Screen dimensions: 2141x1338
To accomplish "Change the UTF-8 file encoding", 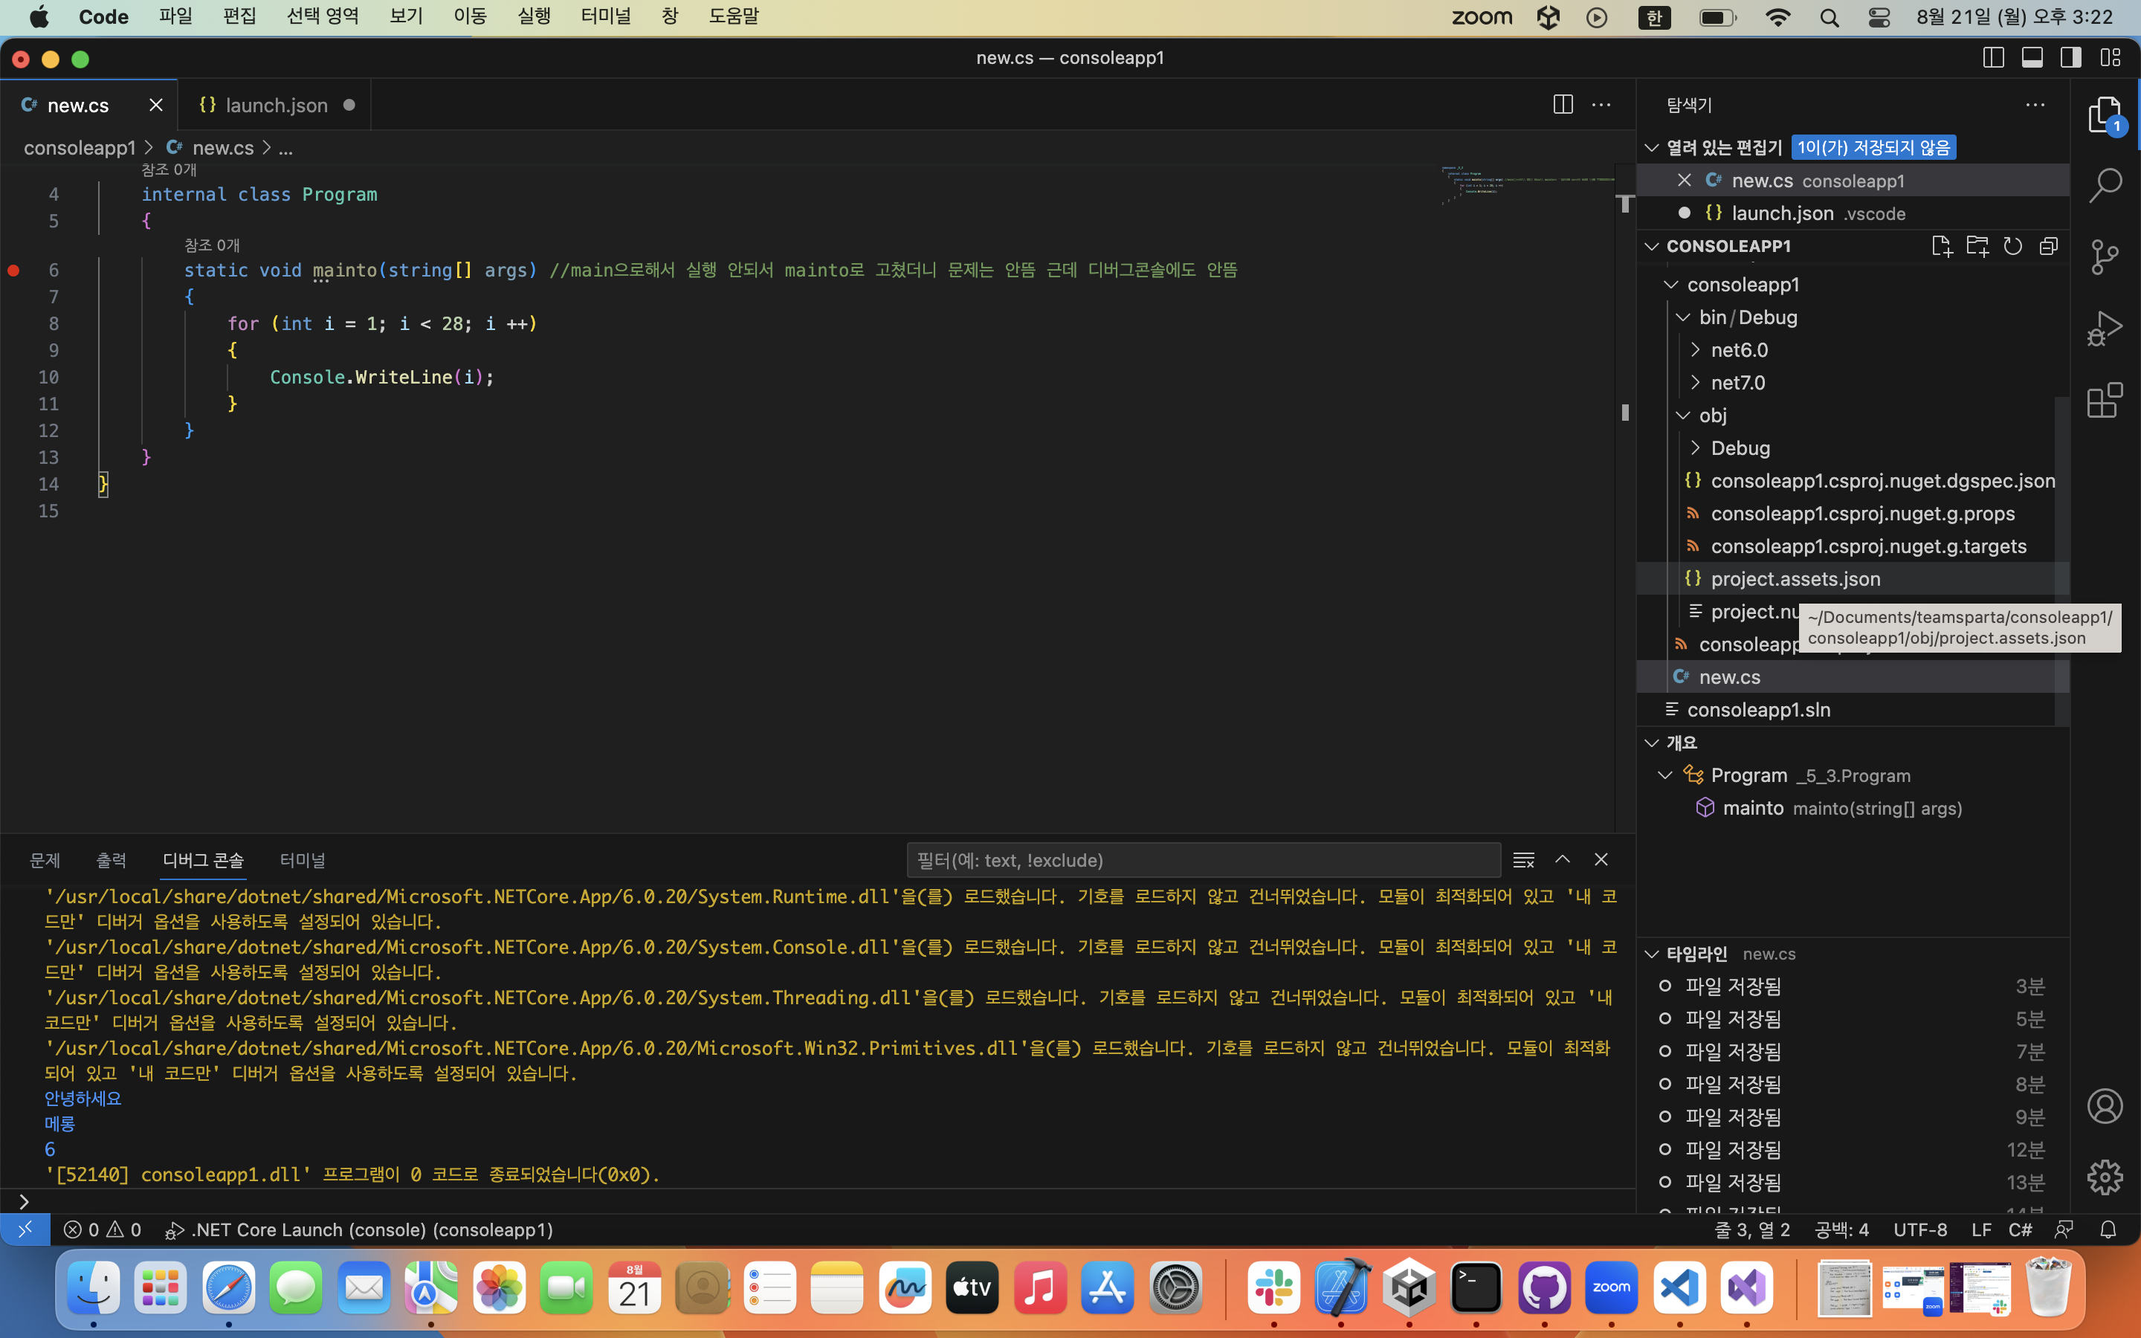I will pos(1919,1229).
